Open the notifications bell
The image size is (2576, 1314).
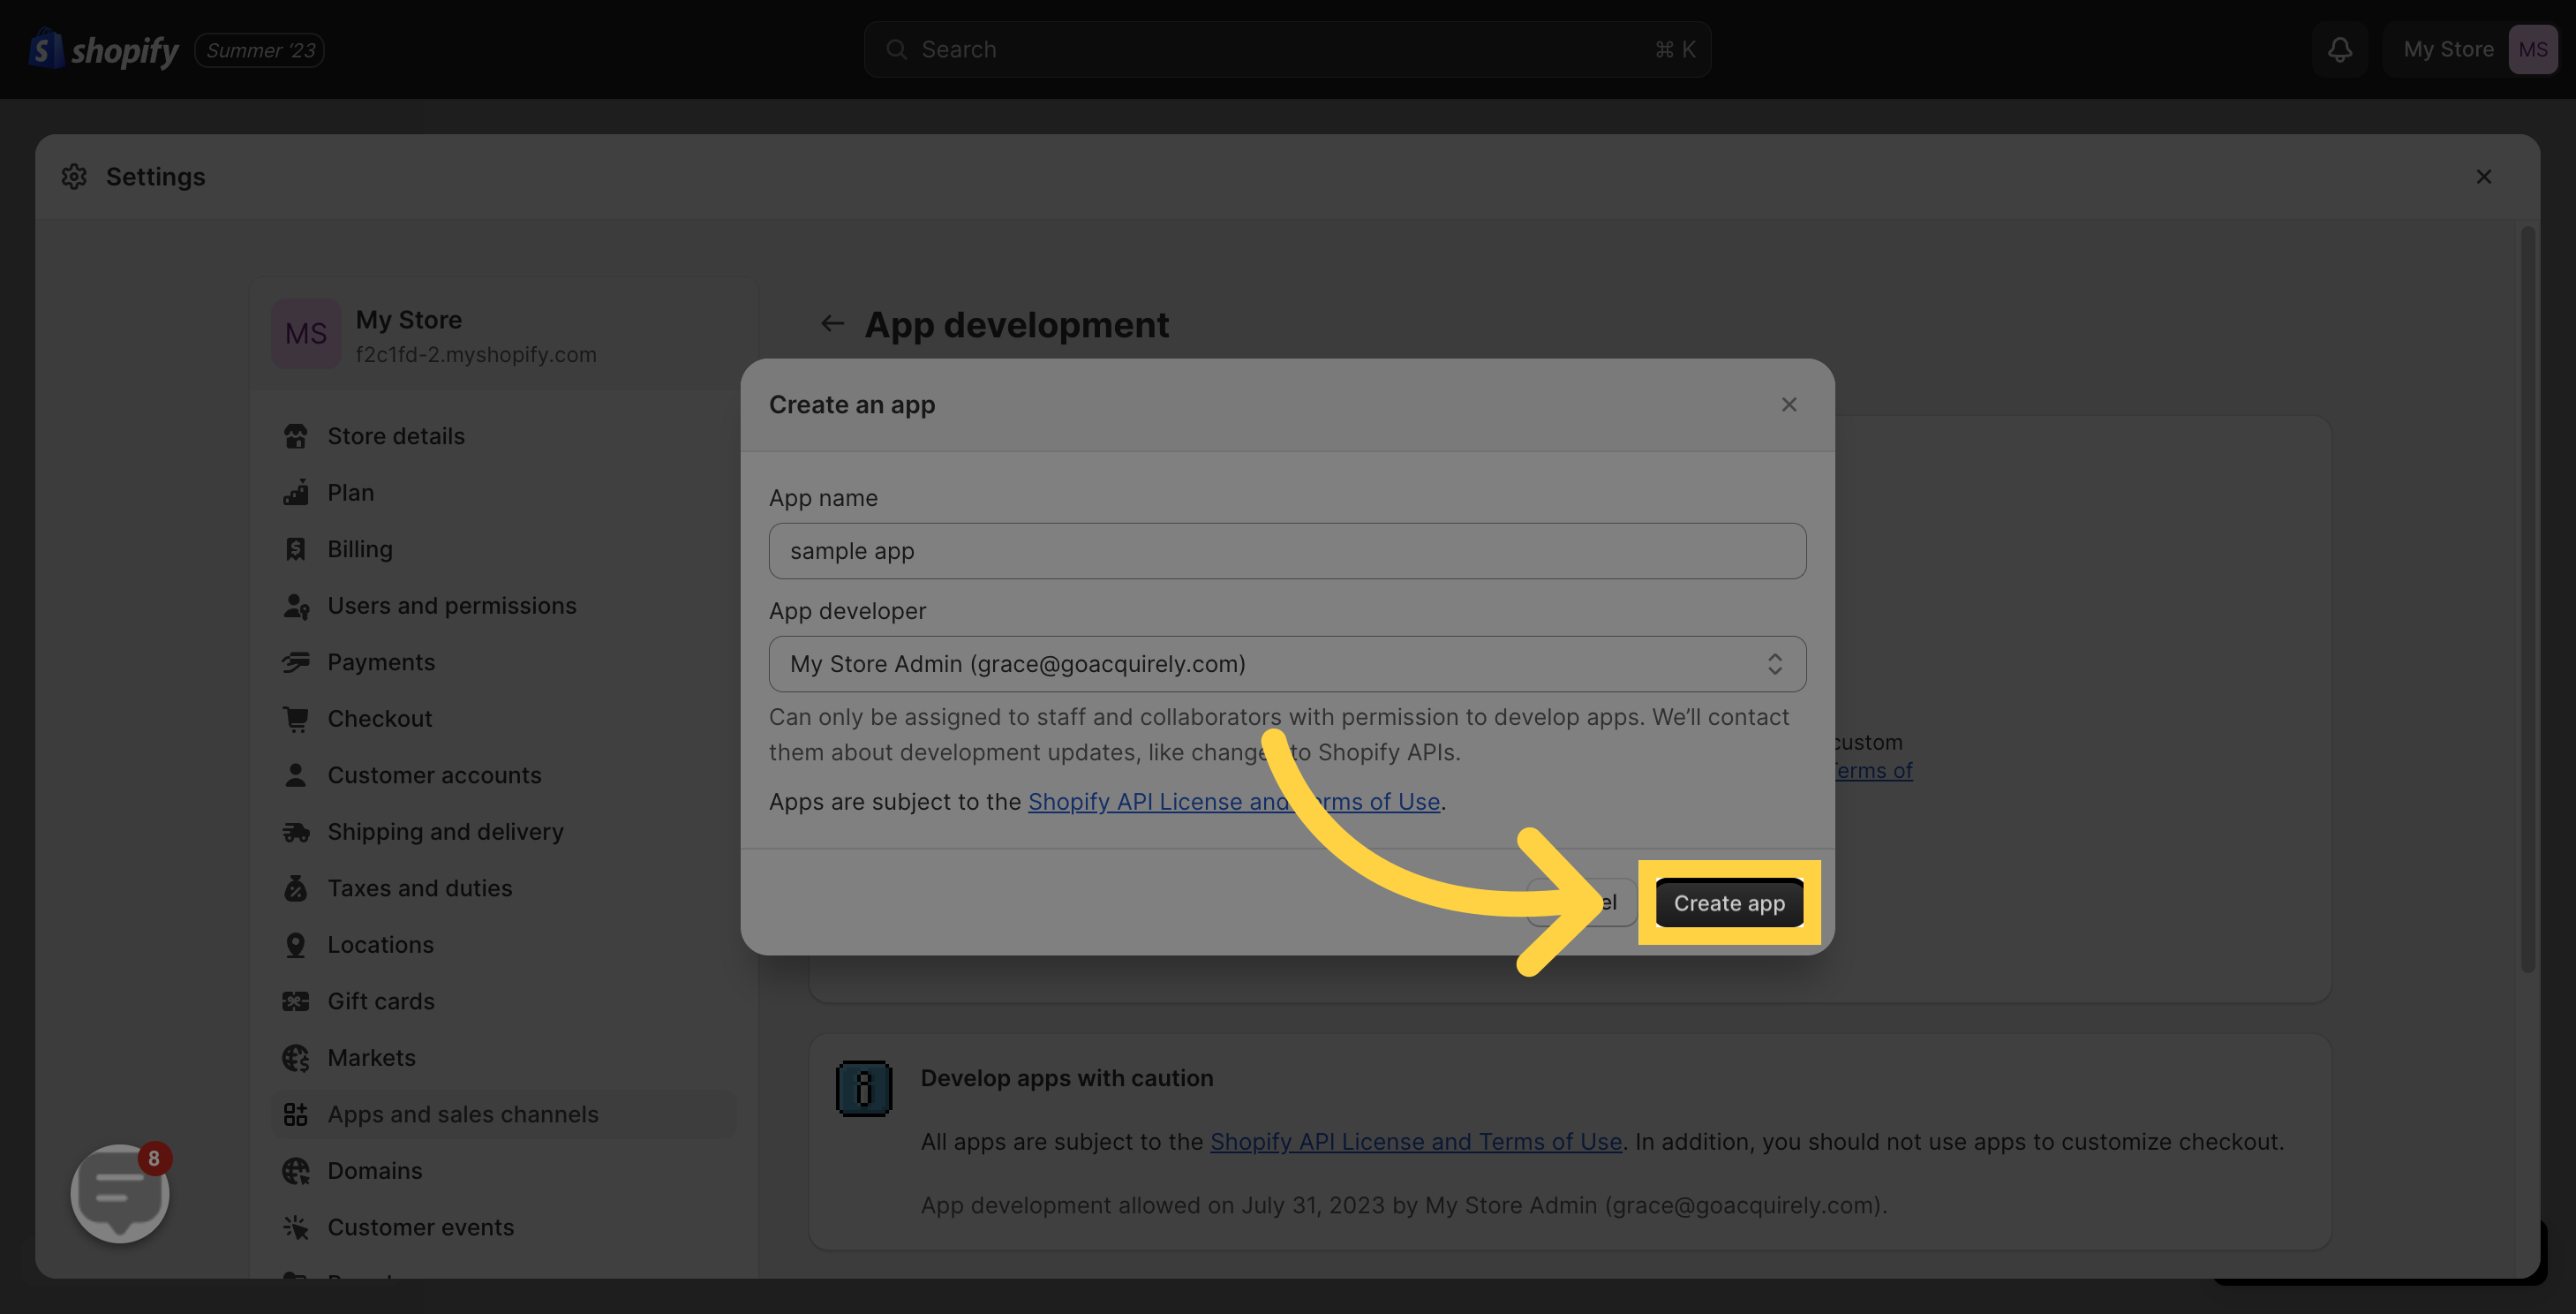pos(2339,49)
